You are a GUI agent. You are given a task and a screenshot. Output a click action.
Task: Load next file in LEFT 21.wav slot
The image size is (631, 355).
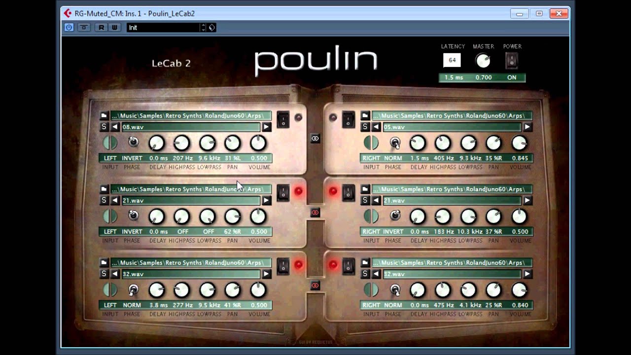266,201
